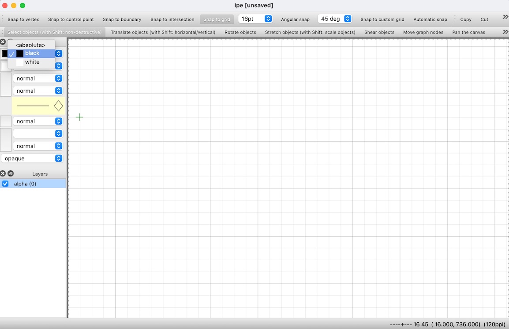Expand the top toolbar overflow chevron
The image size is (509, 329).
point(505,17)
